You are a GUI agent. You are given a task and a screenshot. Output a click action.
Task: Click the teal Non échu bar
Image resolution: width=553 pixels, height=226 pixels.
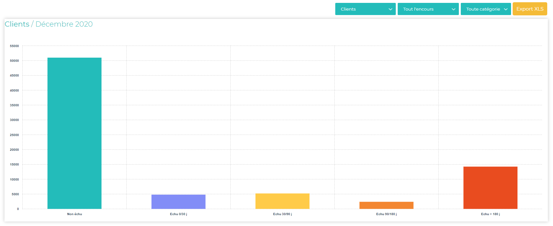(x=74, y=133)
